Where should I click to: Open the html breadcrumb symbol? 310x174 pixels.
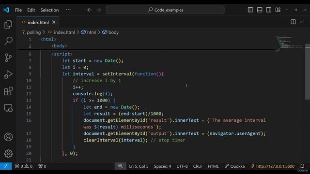click(89, 32)
